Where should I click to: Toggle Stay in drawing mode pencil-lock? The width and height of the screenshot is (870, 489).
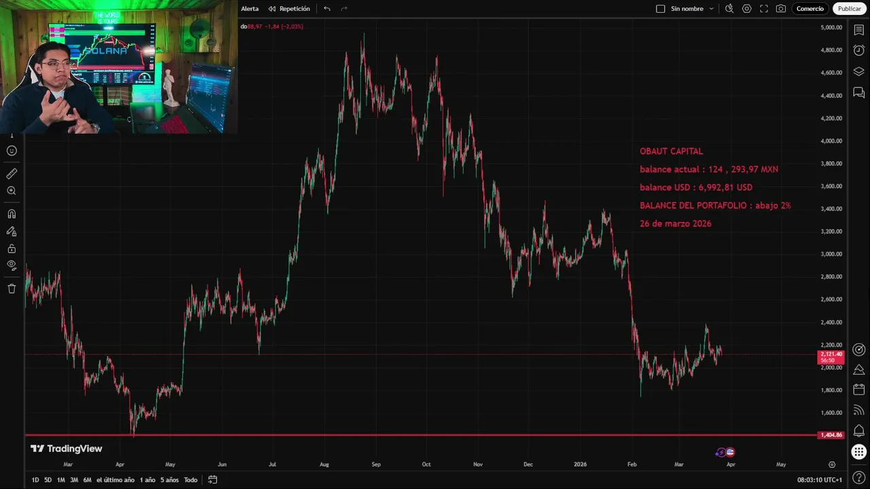click(x=12, y=231)
